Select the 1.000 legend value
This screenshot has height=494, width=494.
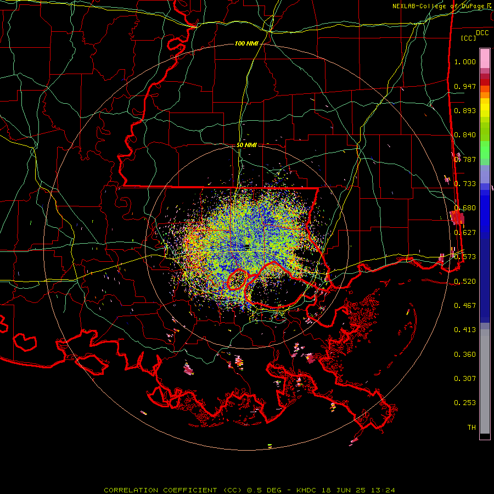coord(465,61)
